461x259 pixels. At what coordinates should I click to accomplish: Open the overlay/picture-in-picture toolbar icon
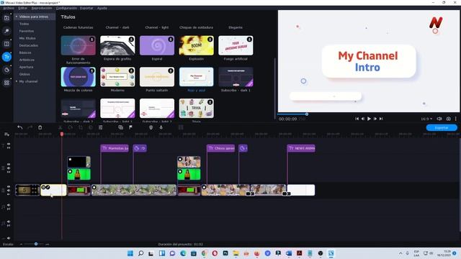tap(120, 127)
